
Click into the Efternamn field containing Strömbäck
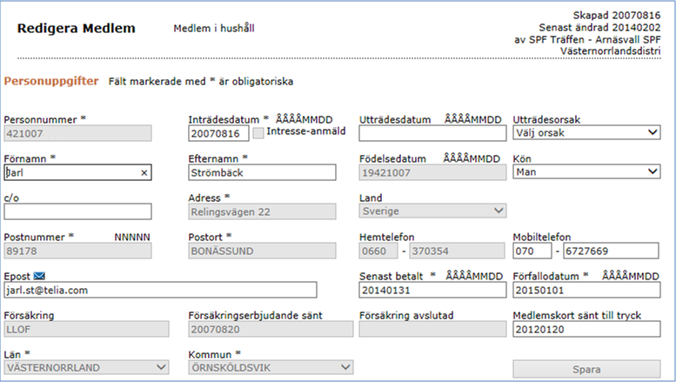[262, 172]
